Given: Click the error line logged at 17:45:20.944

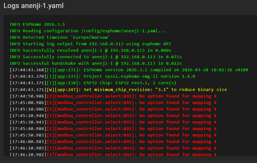Looking at the screenshot, I should coord(113,115).
